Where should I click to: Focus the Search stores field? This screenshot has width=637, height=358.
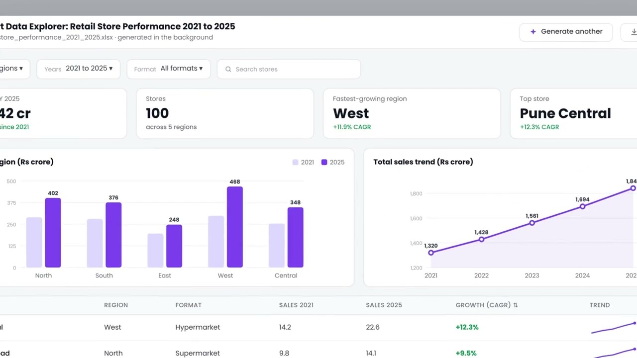[289, 69]
